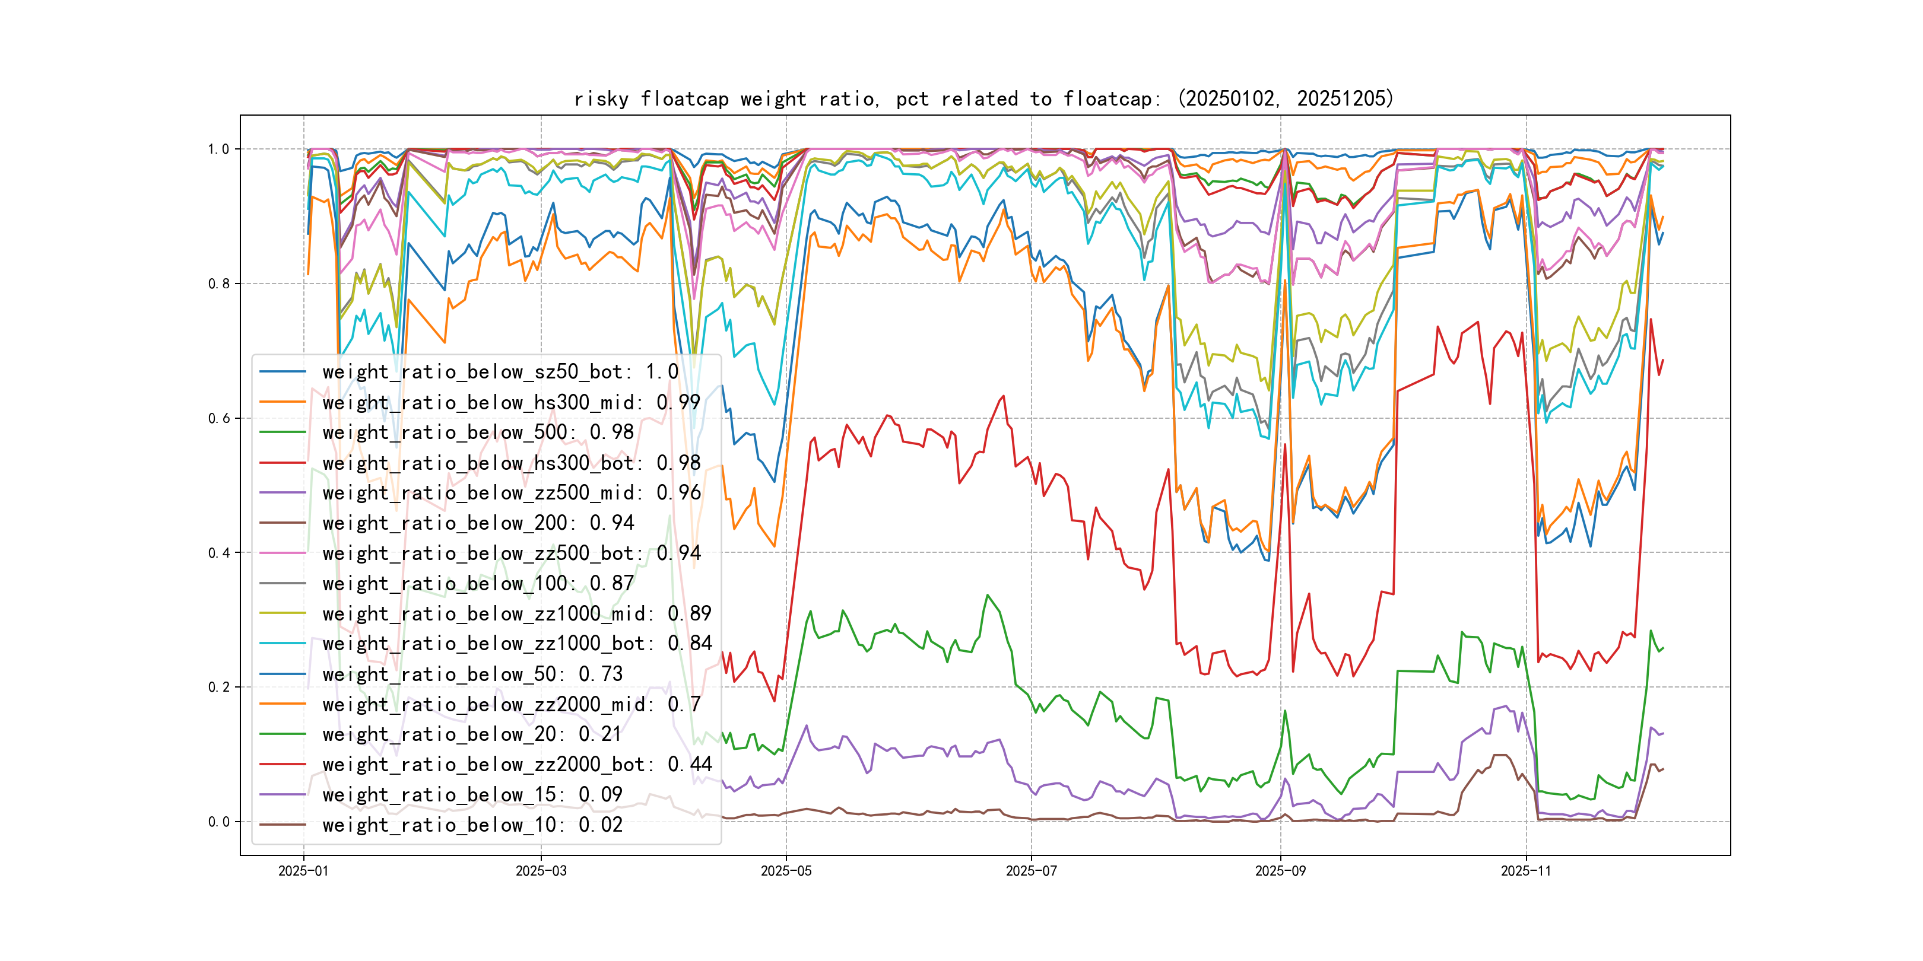This screenshot has width=1923, height=961.
Task: Select legend entry weight_ratio_below_zz1000_bot
Action: pyautogui.click(x=516, y=643)
